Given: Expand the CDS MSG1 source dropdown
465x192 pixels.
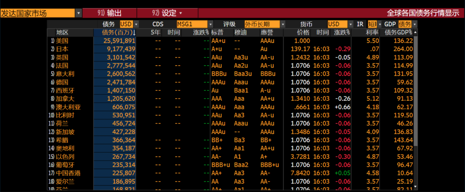Looking at the screenshot, I should 211,25.
